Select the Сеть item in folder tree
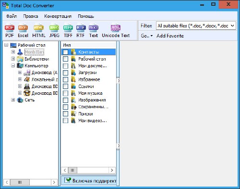The width and height of the screenshot is (240, 189). click(30, 100)
